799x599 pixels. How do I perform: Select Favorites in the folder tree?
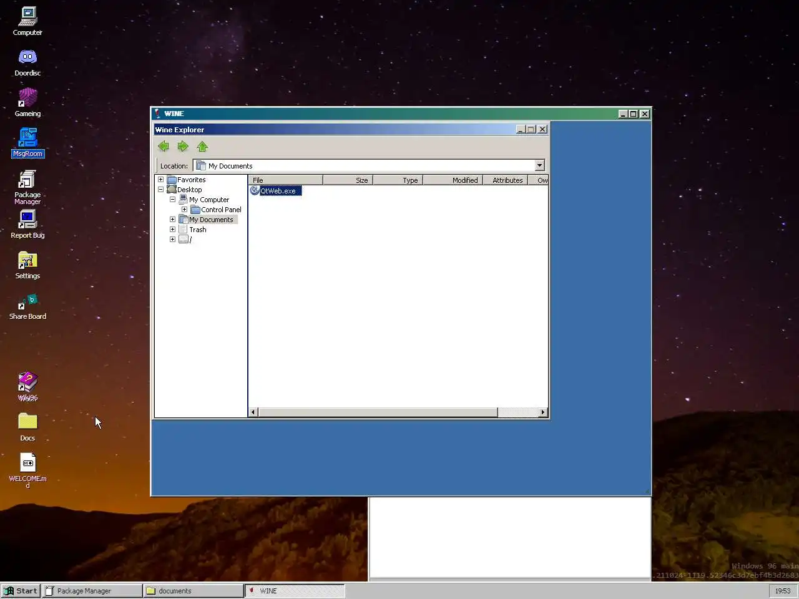(191, 180)
